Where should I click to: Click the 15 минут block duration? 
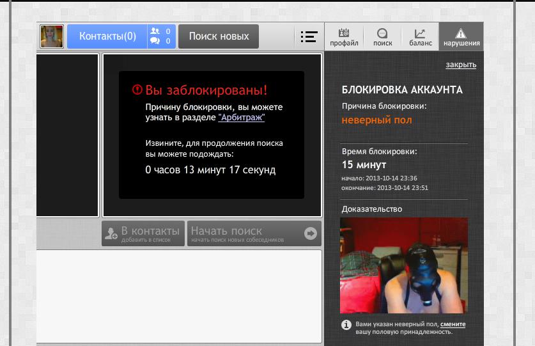pyautogui.click(x=364, y=164)
